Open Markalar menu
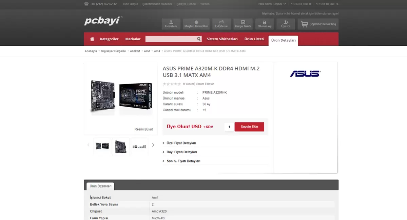The height and width of the screenshot is (220, 407). tap(133, 39)
